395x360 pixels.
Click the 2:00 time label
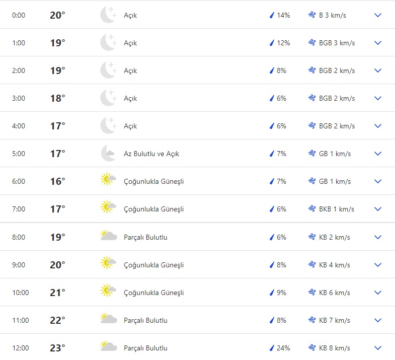[19, 70]
